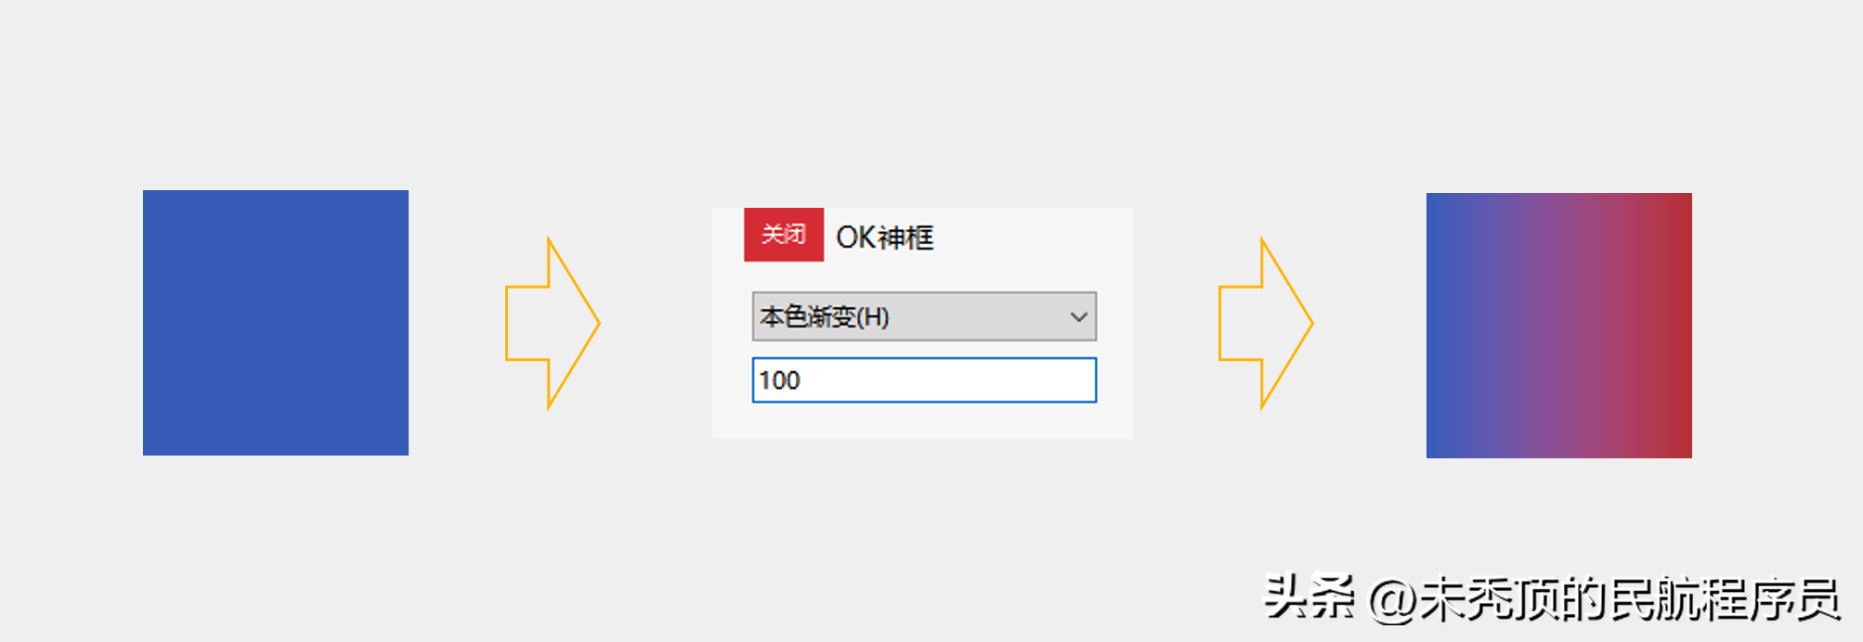Click the 本色渐变(H) text in combo box

825,316
